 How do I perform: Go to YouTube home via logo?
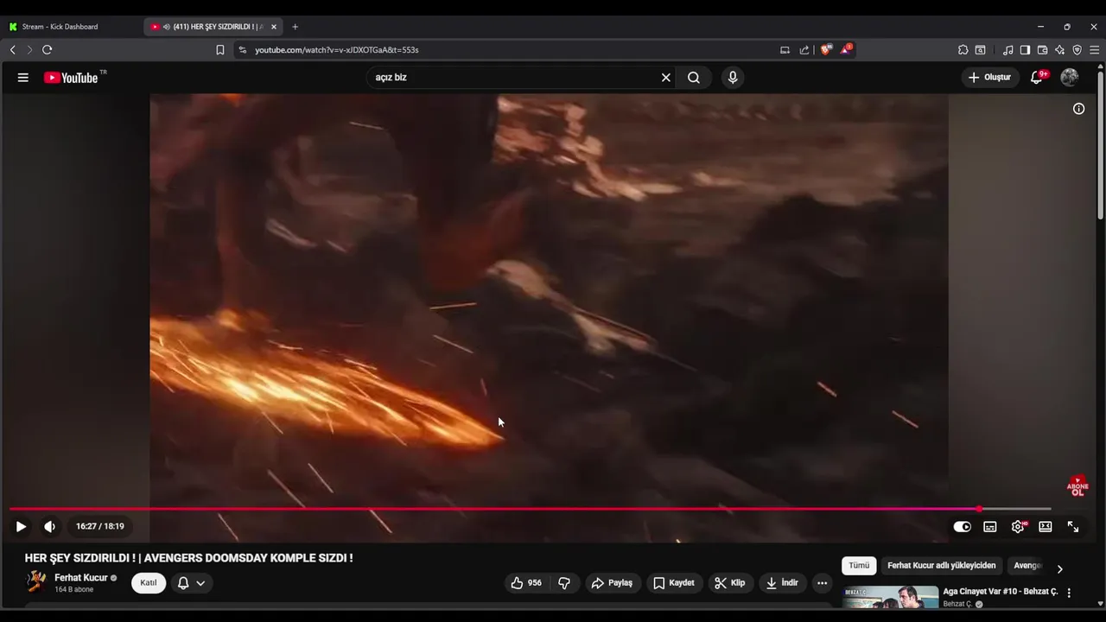tap(71, 78)
